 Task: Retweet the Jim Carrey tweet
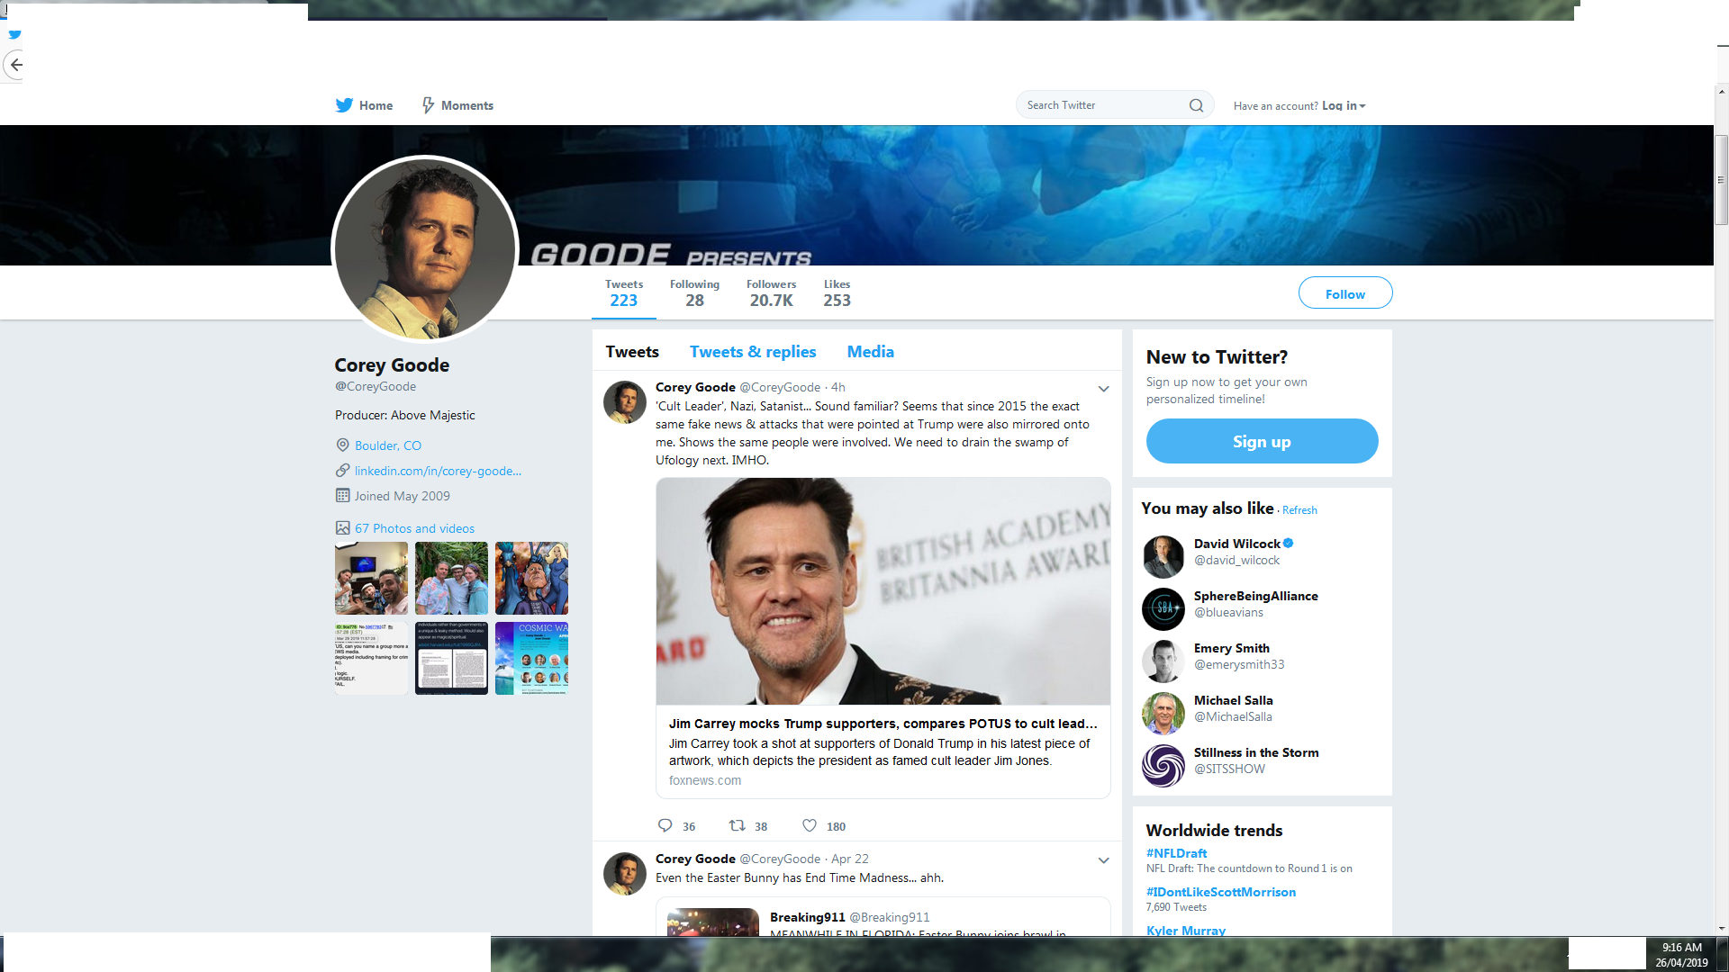coord(737,825)
